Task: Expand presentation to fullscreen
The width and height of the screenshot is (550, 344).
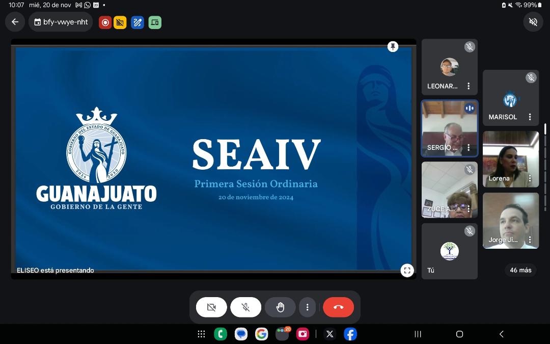Action: click(407, 271)
